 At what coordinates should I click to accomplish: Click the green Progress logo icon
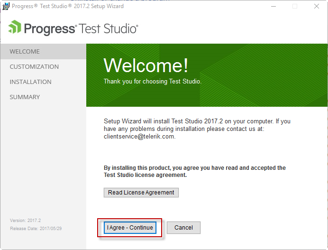[15, 27]
